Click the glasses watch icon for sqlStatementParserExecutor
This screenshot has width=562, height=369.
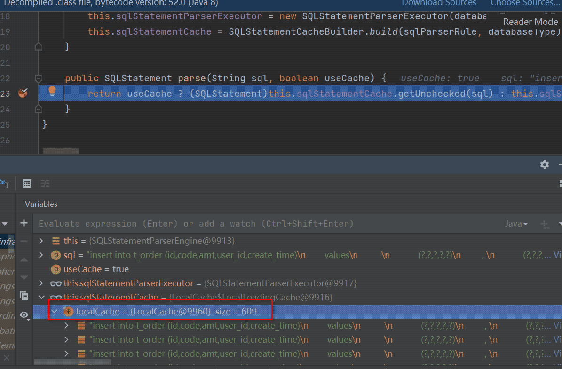(56, 283)
